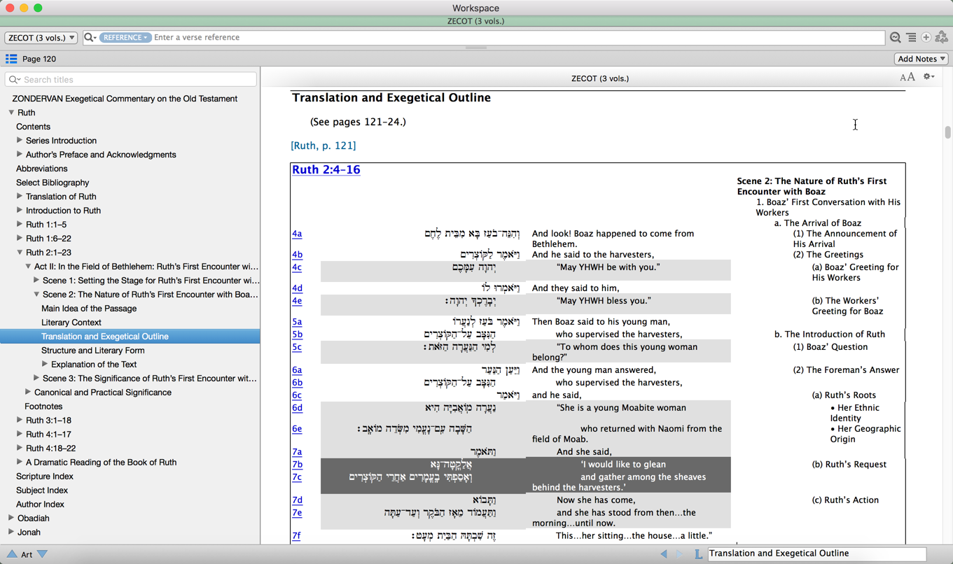The height and width of the screenshot is (564, 953).
Task: Expand the Scene 3 disclosure triangle
Action: tap(36, 379)
